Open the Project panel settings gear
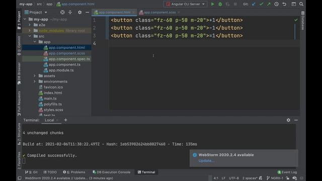The width and height of the screenshot is (322, 181). (79, 13)
